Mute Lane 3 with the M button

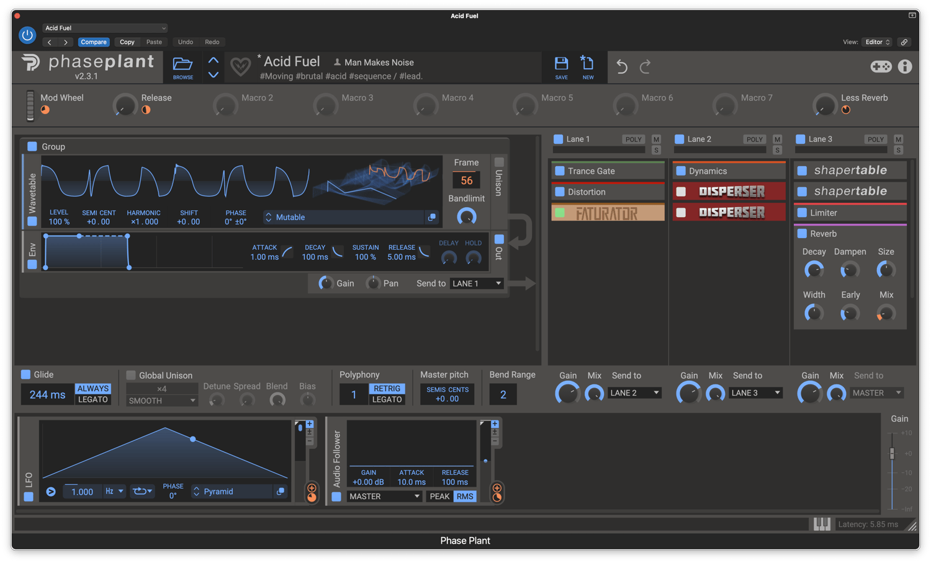click(898, 140)
